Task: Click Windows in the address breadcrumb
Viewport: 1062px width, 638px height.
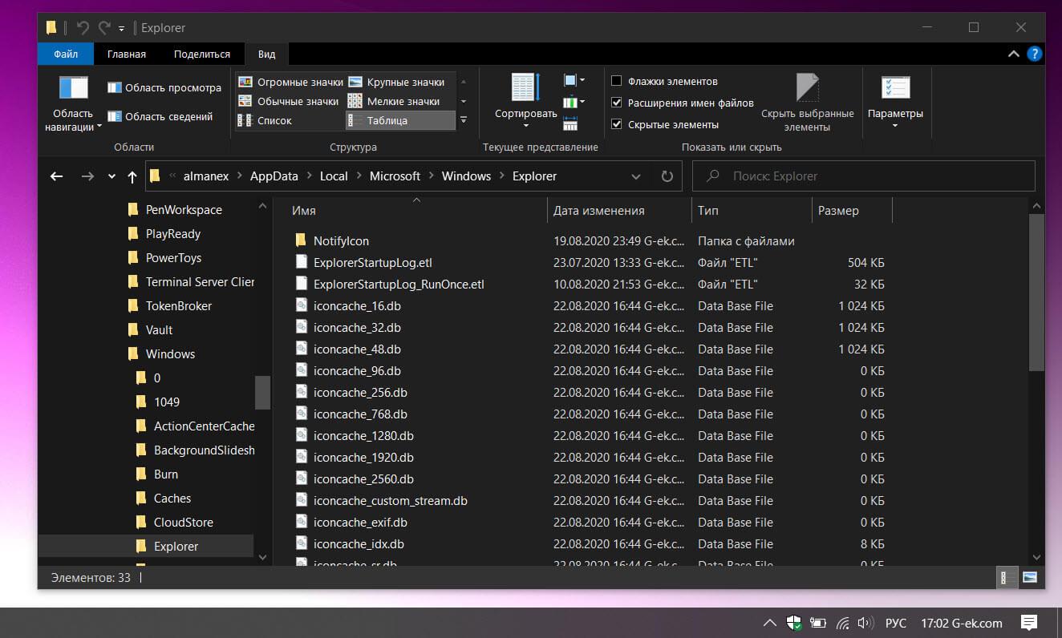Action: pyautogui.click(x=466, y=176)
